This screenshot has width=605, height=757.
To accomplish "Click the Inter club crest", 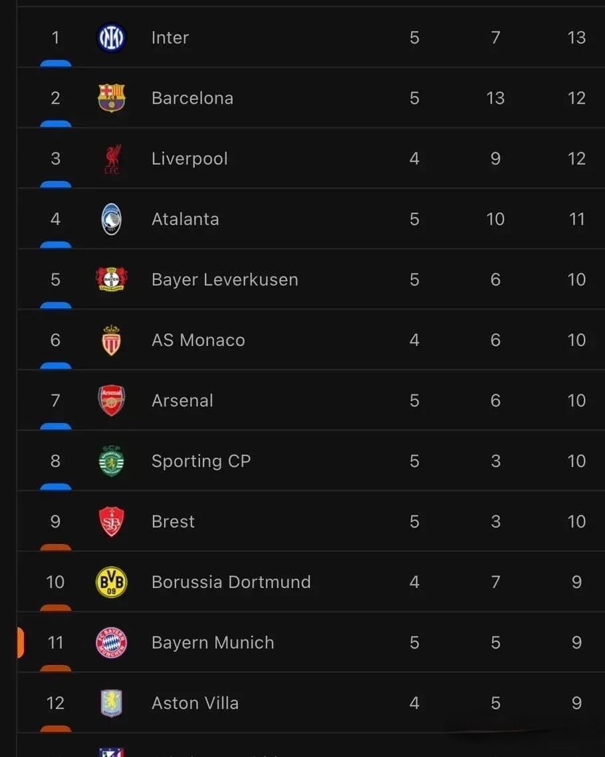I will (111, 38).
